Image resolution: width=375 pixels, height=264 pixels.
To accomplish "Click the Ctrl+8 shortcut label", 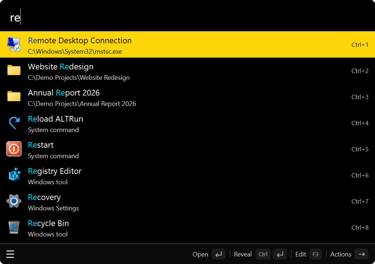I will 360,228.
